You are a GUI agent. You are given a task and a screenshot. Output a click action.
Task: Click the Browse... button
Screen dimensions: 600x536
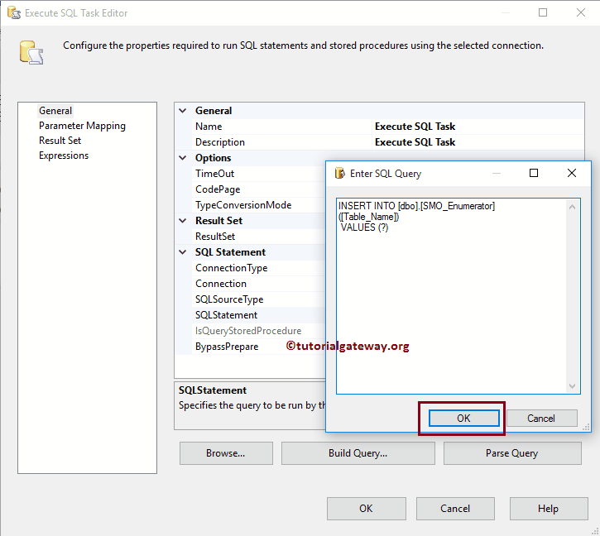(226, 453)
